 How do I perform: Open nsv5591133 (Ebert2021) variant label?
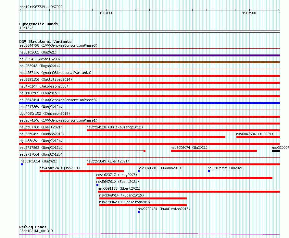pos(119,188)
